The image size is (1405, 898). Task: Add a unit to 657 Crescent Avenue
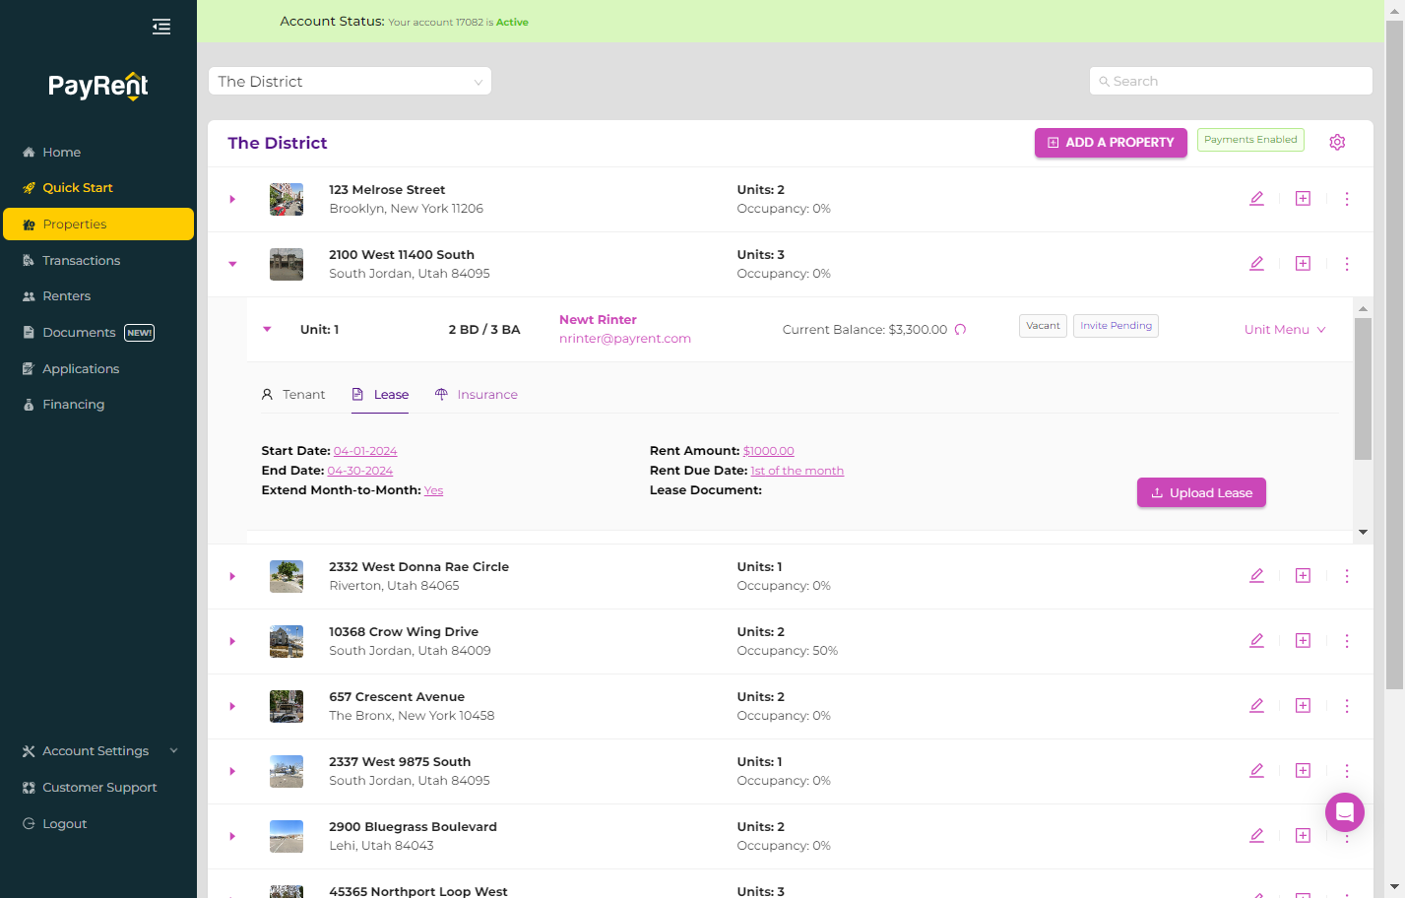click(x=1303, y=706)
